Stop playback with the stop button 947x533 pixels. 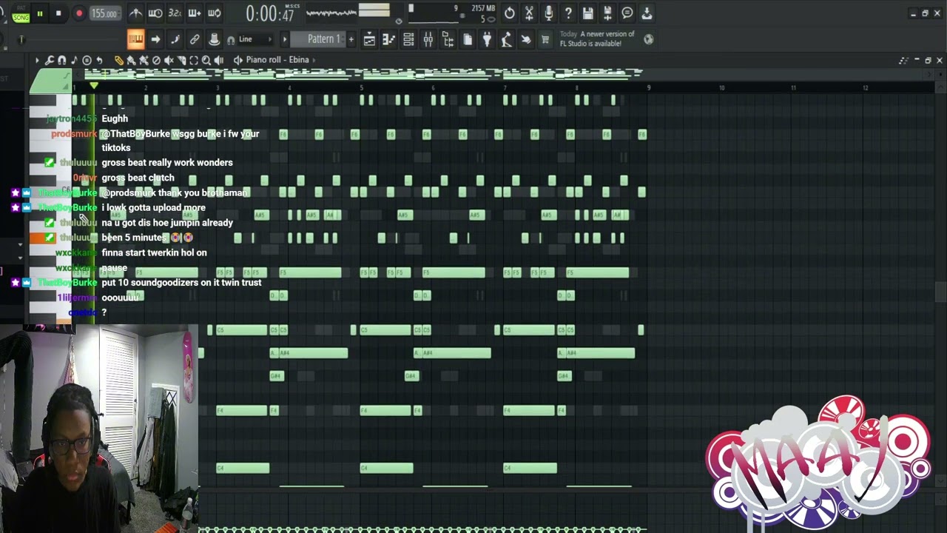pos(58,13)
